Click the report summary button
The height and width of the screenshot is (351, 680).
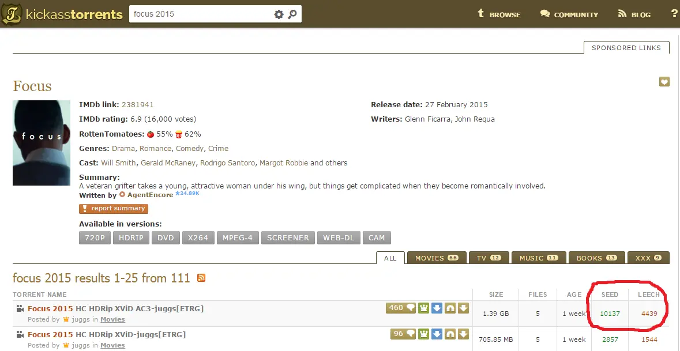click(x=114, y=209)
